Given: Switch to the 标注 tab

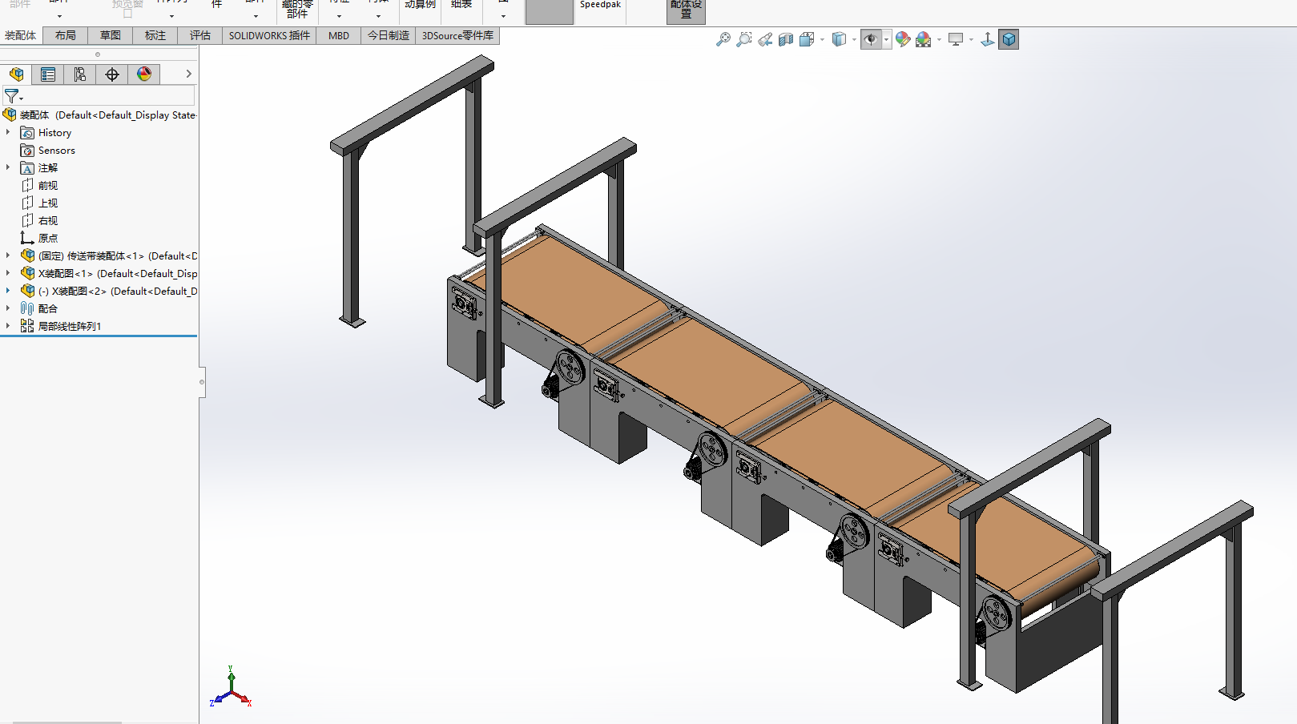Looking at the screenshot, I should point(155,35).
